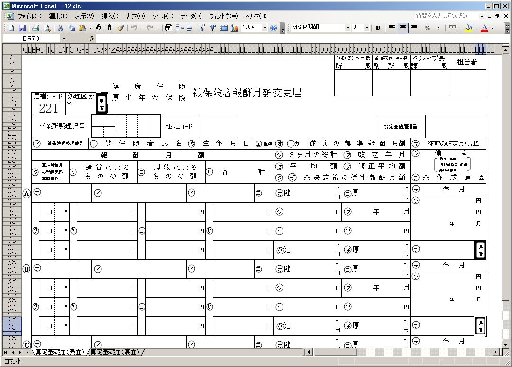Select the Format Painter brush
This screenshot has height=367, width=512.
pyautogui.click(x=120, y=28)
